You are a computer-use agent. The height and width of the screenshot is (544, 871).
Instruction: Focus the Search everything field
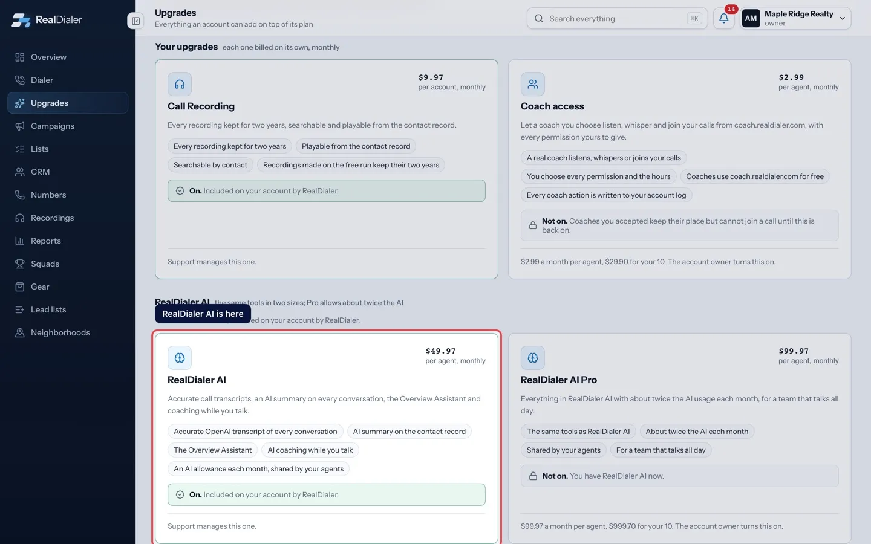coord(617,18)
